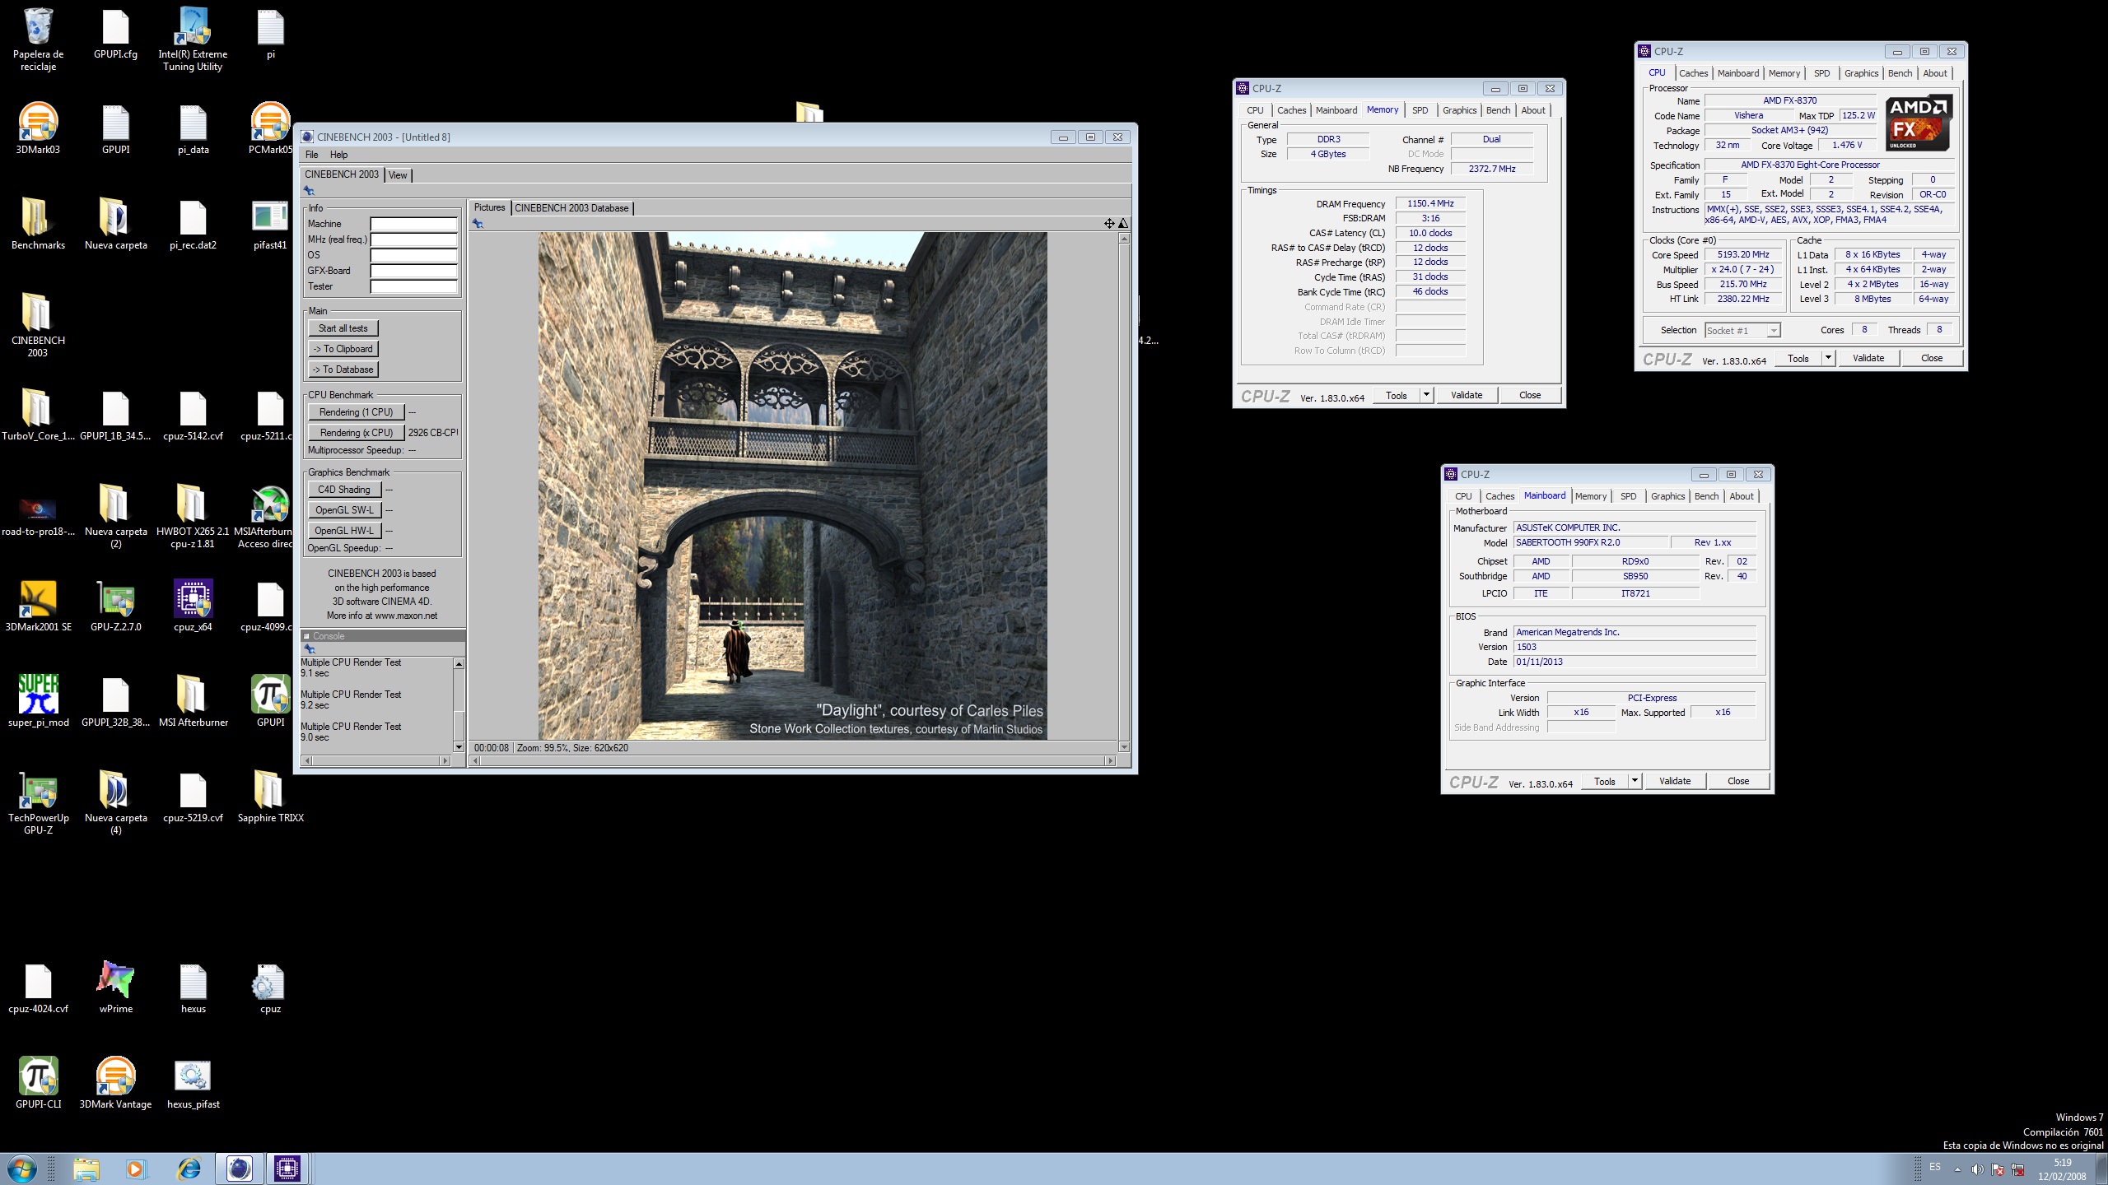Expand Tools dropdown arrow in FX-8370 CPU-Z window
Screen dimensions: 2108x1185
(x=1828, y=358)
